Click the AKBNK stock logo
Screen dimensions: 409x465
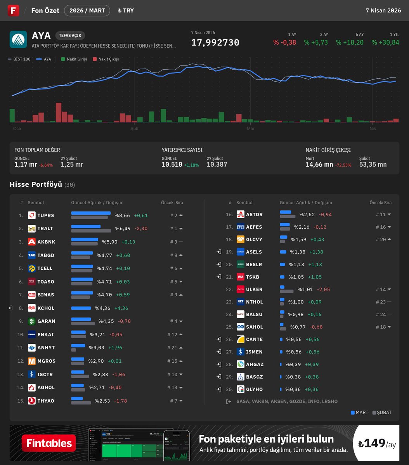point(32,242)
